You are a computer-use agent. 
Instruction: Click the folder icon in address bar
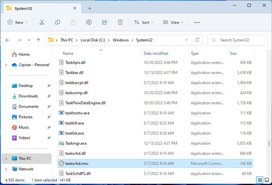pos(51,40)
